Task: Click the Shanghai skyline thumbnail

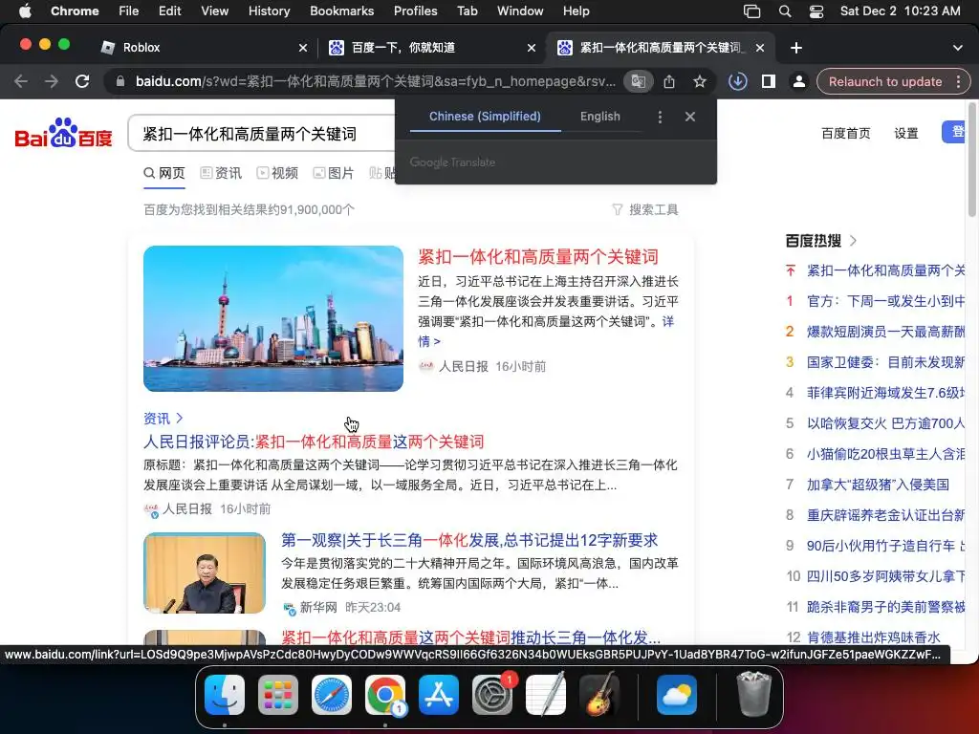Action: tap(273, 318)
